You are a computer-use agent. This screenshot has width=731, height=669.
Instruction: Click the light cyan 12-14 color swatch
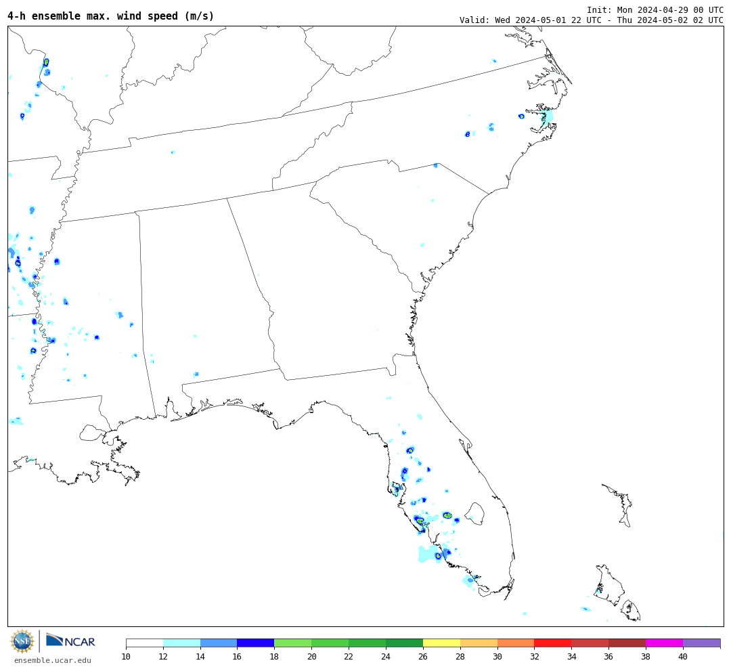pyautogui.click(x=182, y=643)
